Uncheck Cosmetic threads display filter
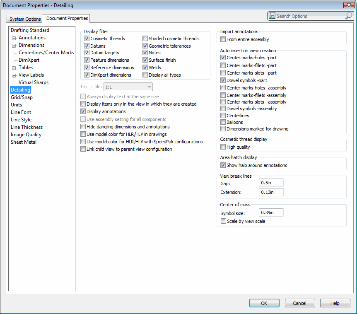Image resolution: width=357 pixels, height=314 pixels. (87, 39)
